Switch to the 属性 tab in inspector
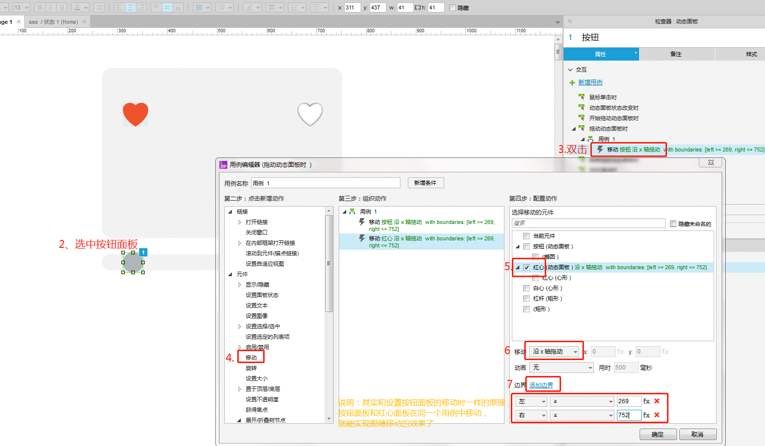Image resolution: width=765 pixels, height=446 pixels. [601, 54]
